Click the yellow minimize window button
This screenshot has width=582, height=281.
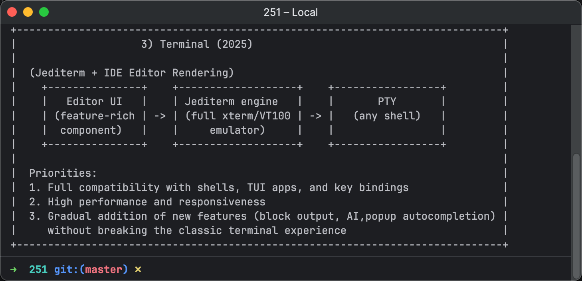28,12
